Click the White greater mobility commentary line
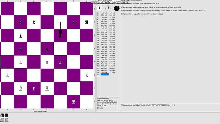 [x=151, y=7]
